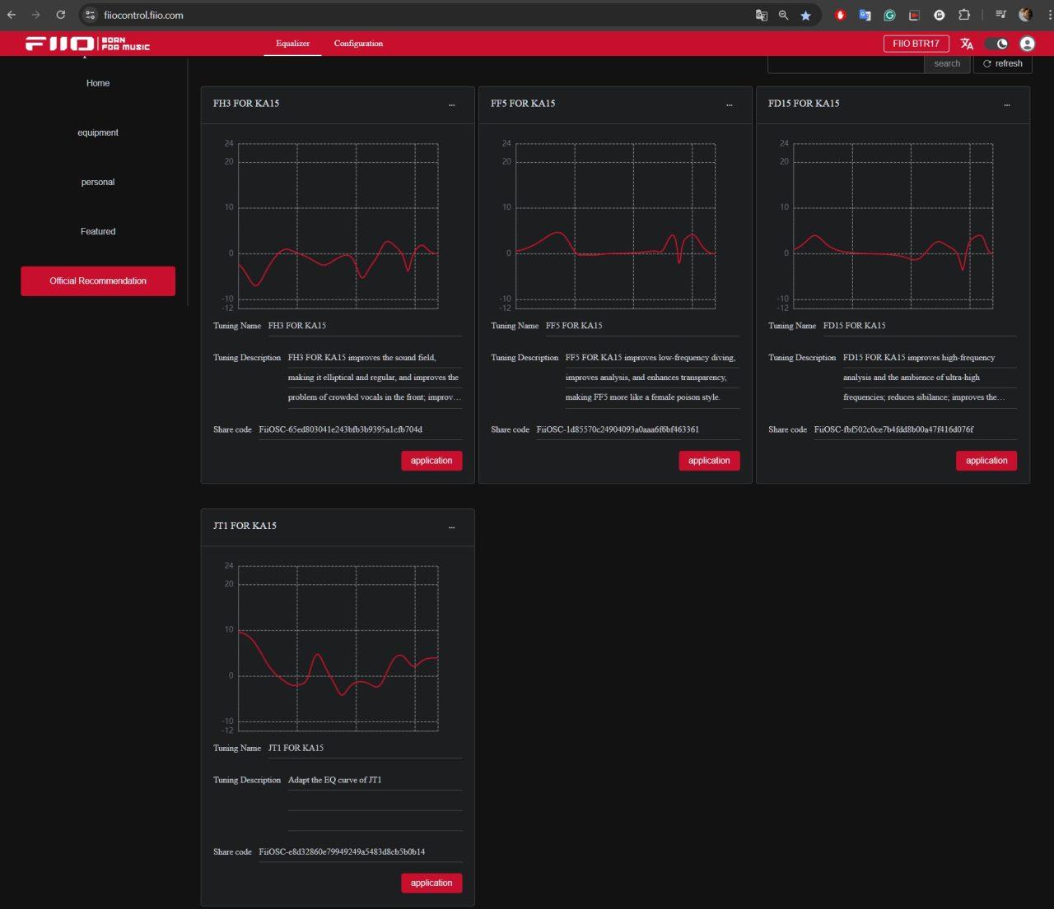Select Official Recommendation in sidebar
The height and width of the screenshot is (909, 1054).
pyautogui.click(x=98, y=281)
